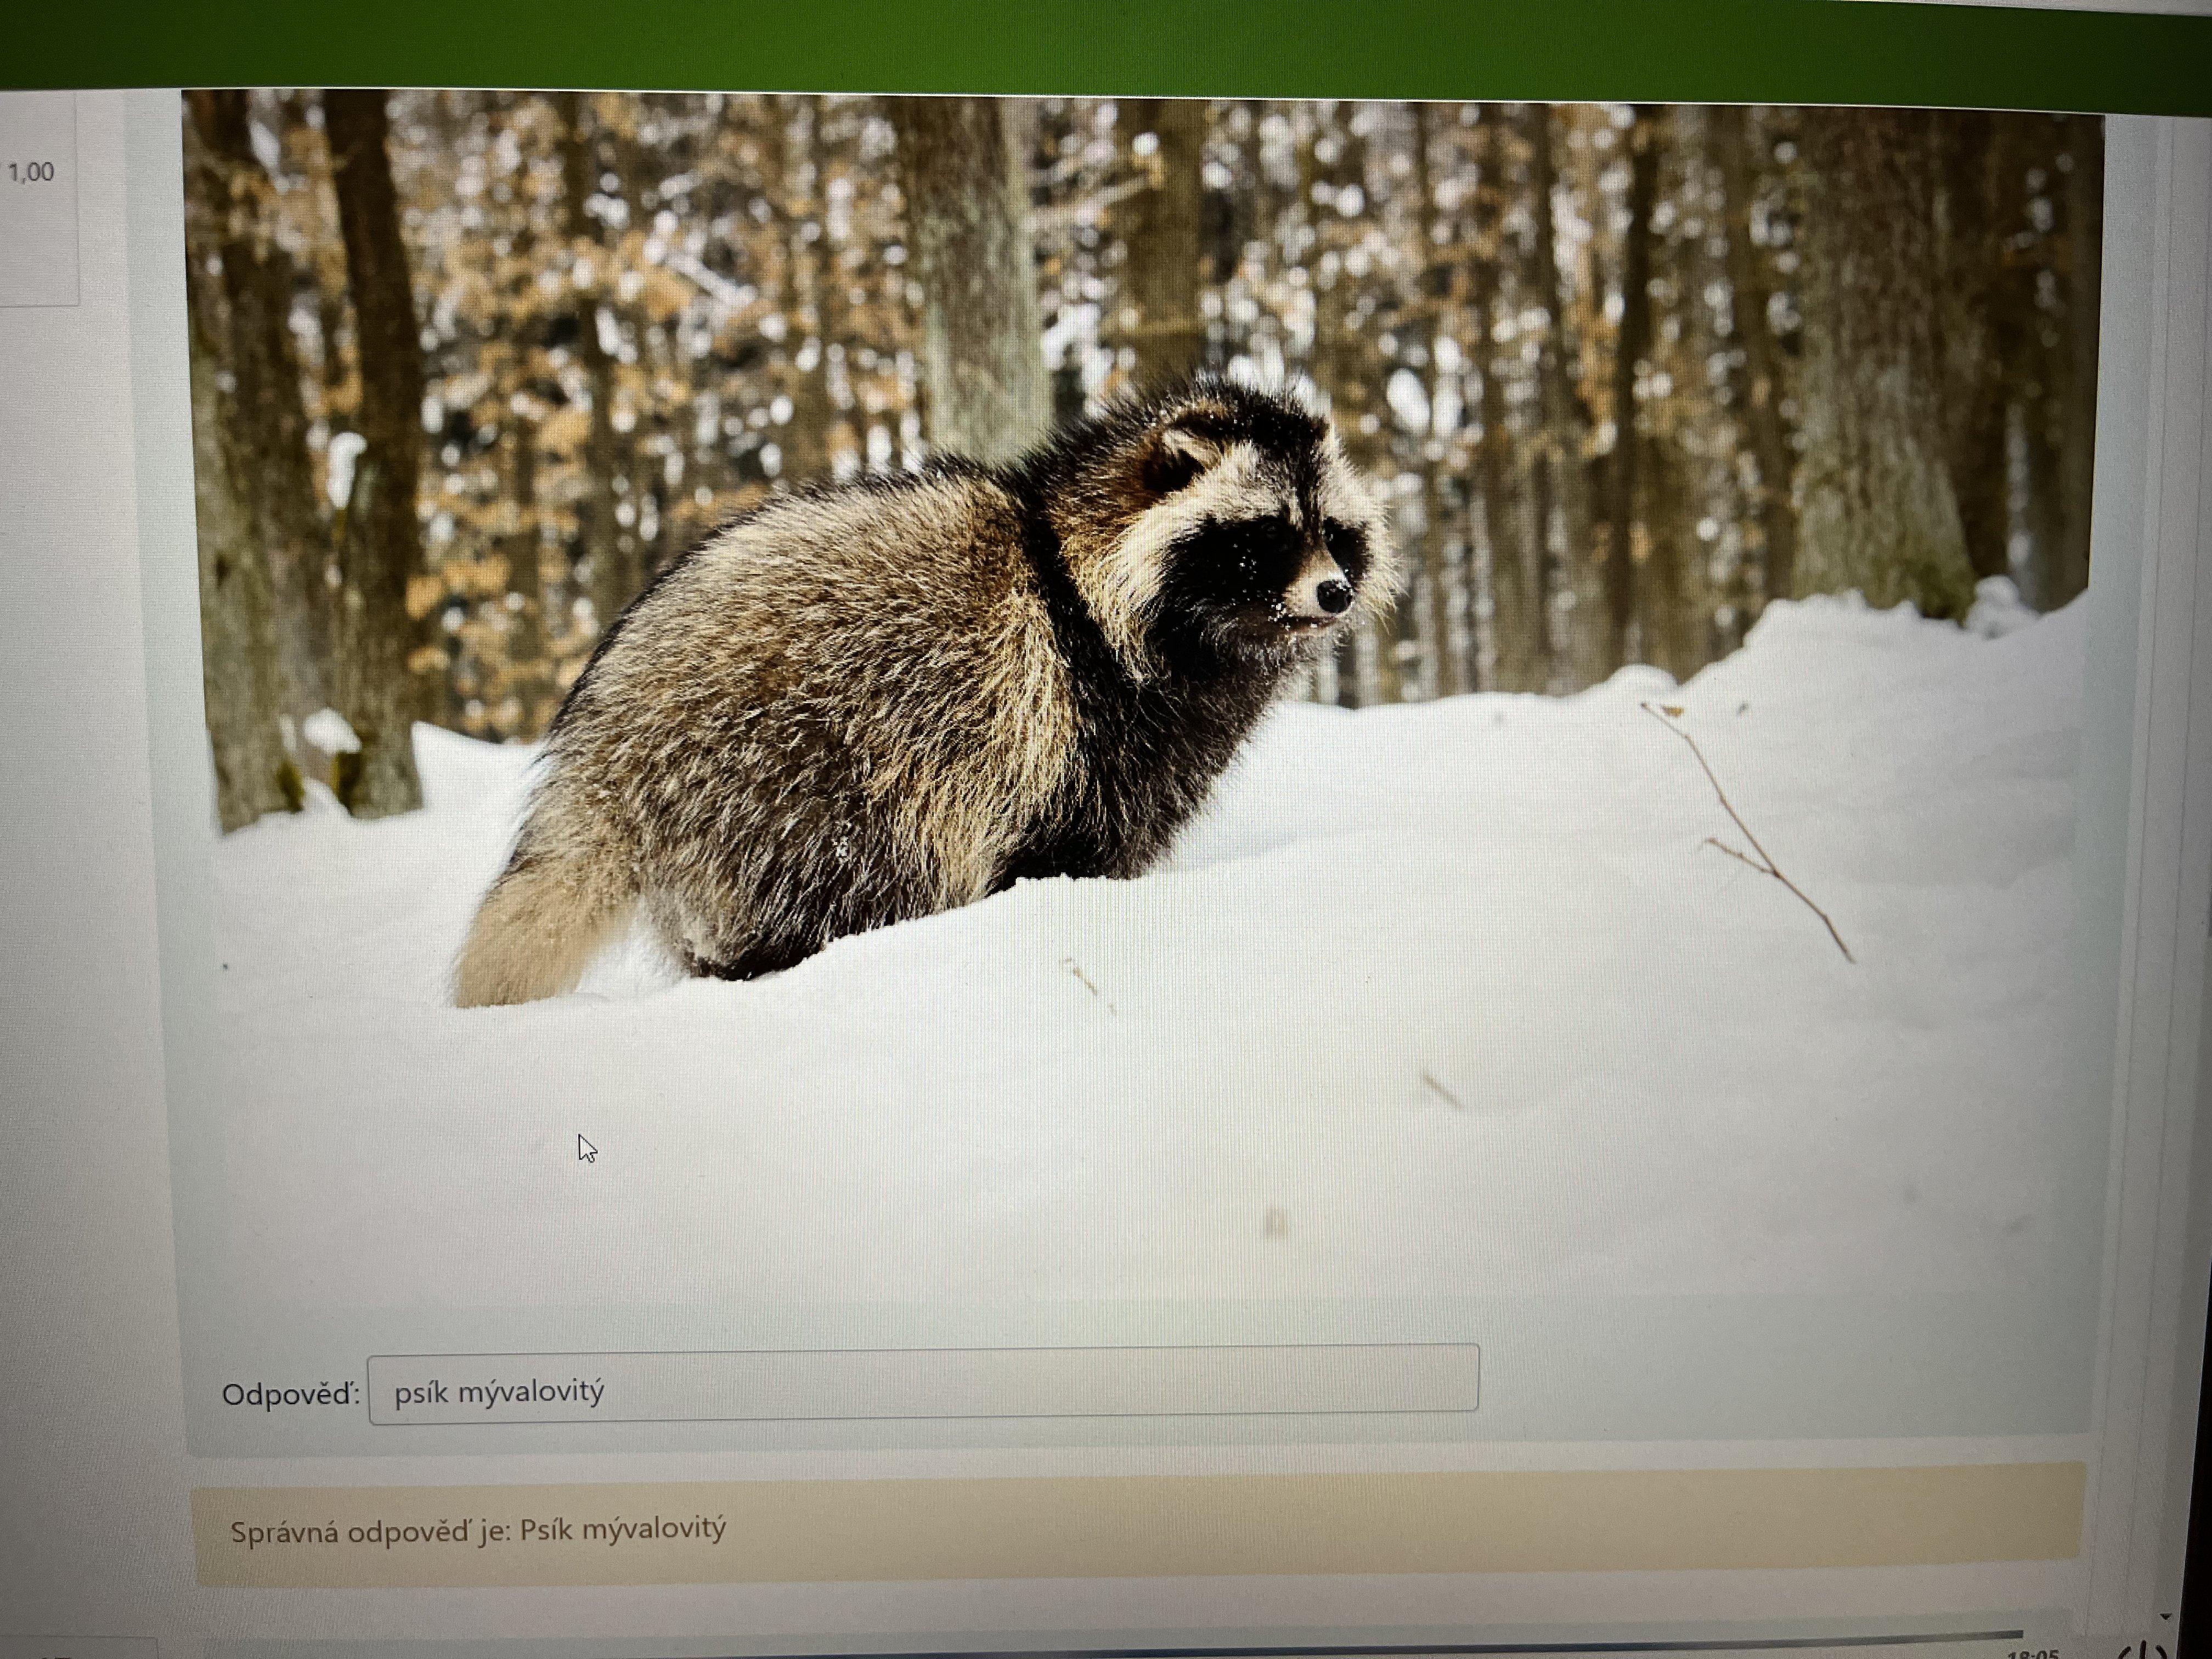Image resolution: width=2212 pixels, height=1659 pixels.
Task: Click the '1,00' score value in sidebar
Action: 31,172
